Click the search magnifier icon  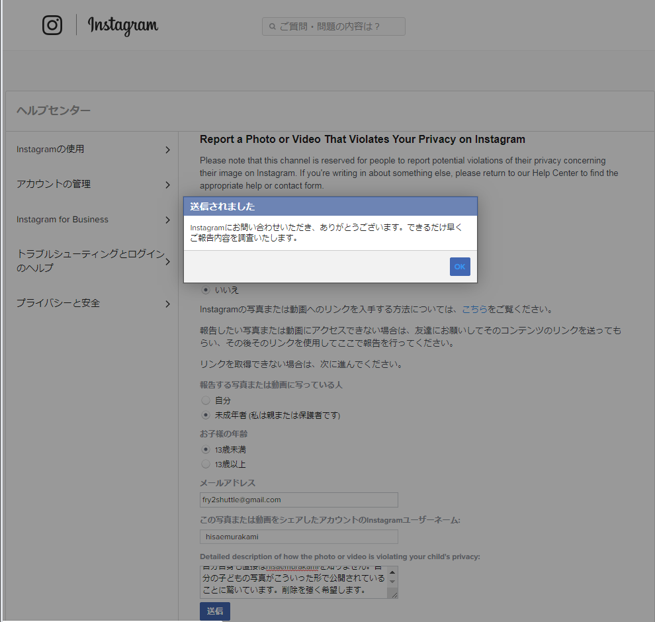273,26
